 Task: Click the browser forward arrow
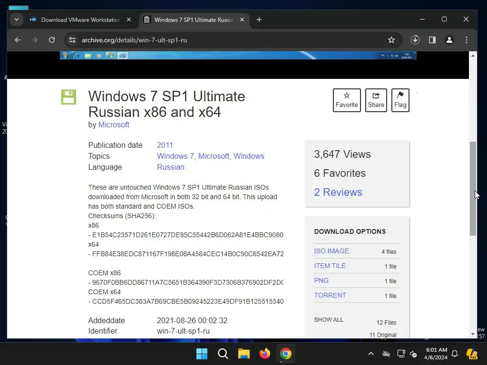tap(34, 40)
